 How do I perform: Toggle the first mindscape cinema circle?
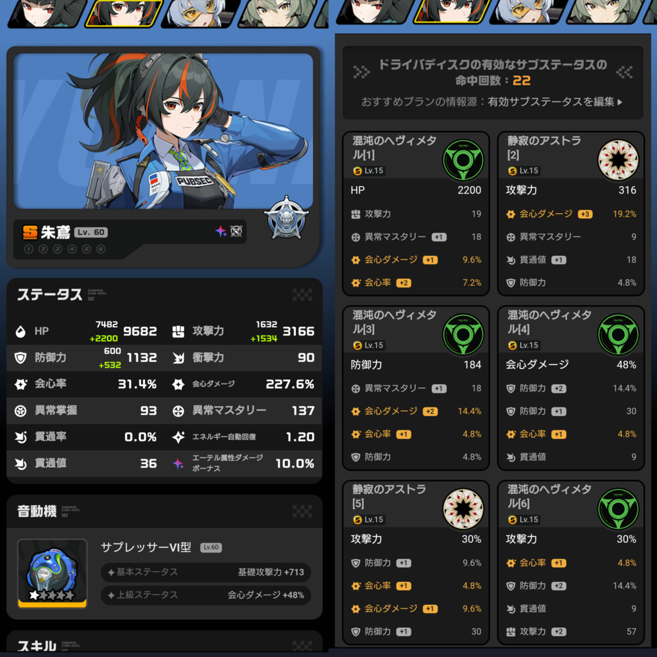(x=29, y=250)
